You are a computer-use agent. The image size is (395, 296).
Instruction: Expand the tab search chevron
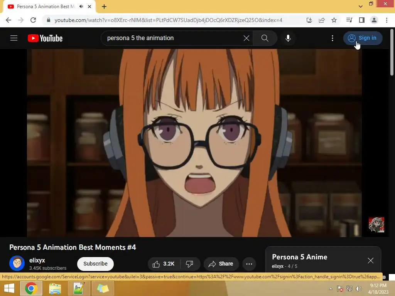[x=361, y=7]
